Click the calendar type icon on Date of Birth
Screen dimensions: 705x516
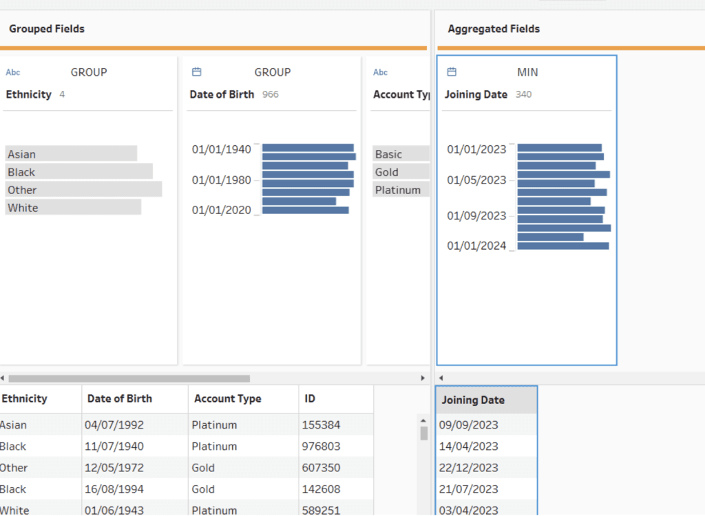point(196,72)
